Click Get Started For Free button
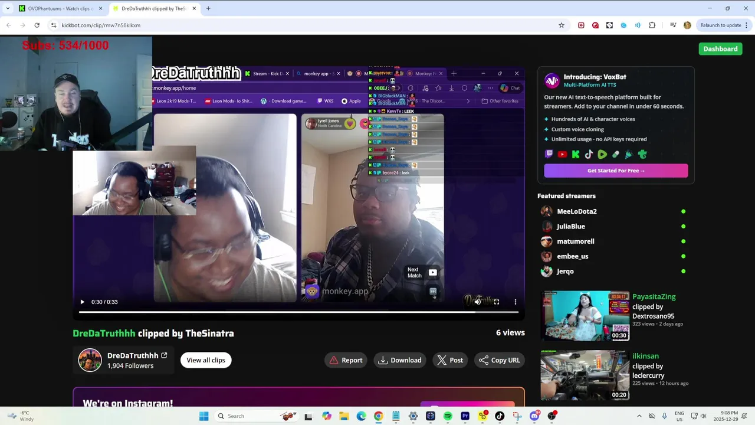The height and width of the screenshot is (425, 755). coord(616,171)
